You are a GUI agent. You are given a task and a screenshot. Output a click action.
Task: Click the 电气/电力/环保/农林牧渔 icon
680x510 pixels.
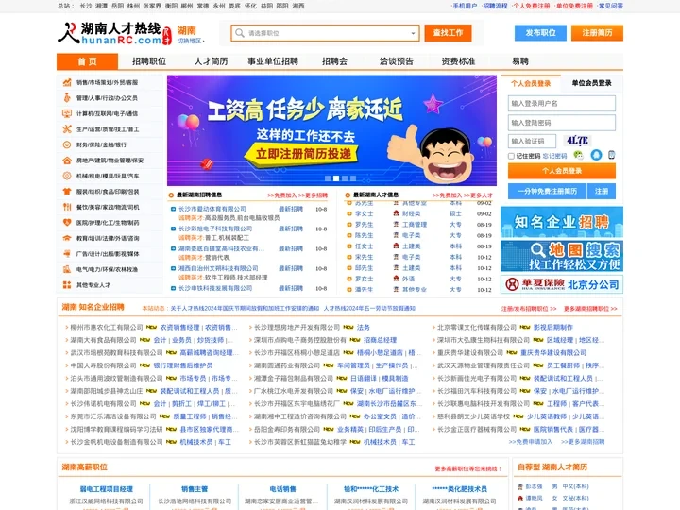[x=67, y=269]
